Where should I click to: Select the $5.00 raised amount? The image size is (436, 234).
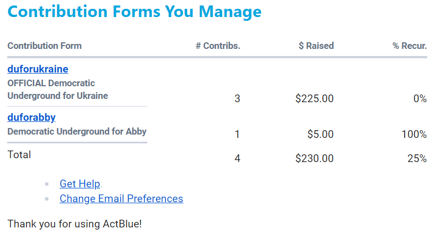point(320,135)
